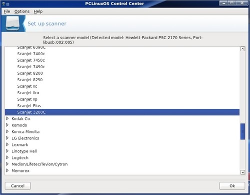Select ScanJet IIc in the list

pos(27,86)
